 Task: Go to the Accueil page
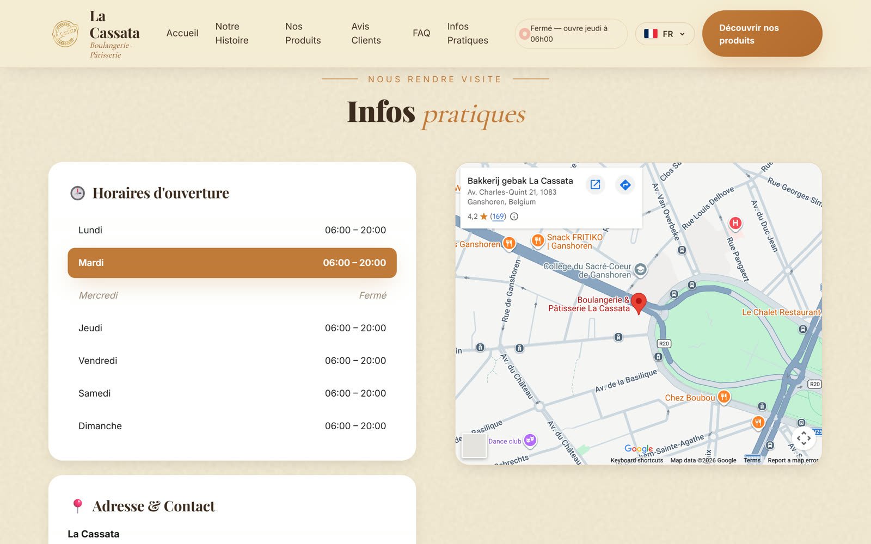182,33
